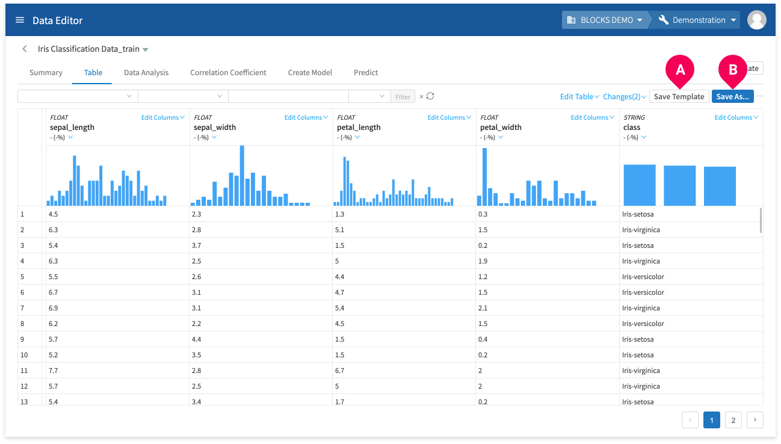Select page 1 in pagination

click(712, 420)
